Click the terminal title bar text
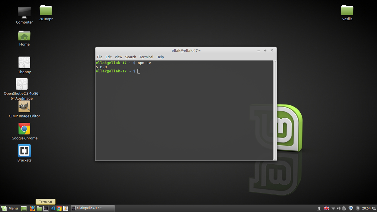 click(186, 51)
